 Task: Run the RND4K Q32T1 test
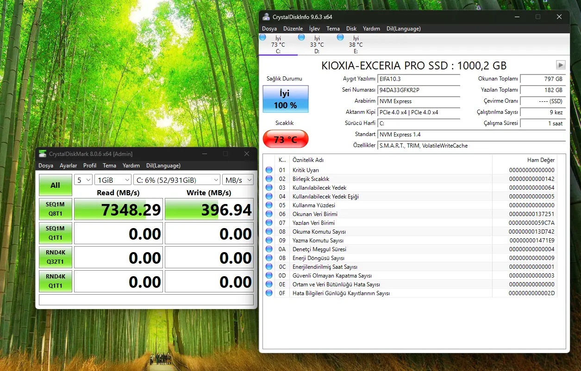tap(56, 257)
